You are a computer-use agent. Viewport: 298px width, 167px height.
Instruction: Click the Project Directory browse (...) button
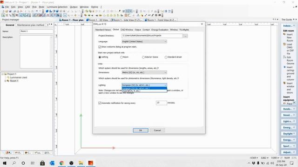(185, 36)
